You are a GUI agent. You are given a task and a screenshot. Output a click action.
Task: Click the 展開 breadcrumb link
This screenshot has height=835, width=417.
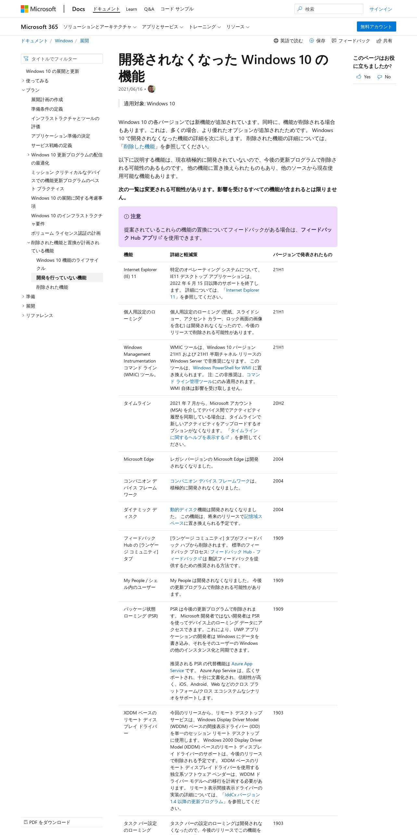coord(84,41)
